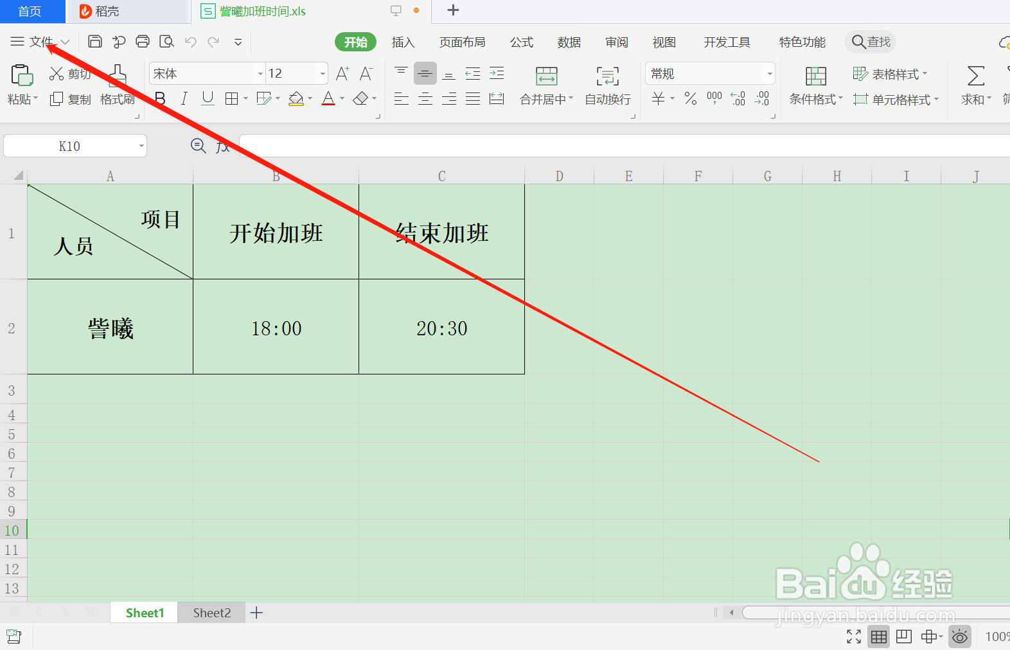Click Wrap Text (自动换行)

coord(608,85)
